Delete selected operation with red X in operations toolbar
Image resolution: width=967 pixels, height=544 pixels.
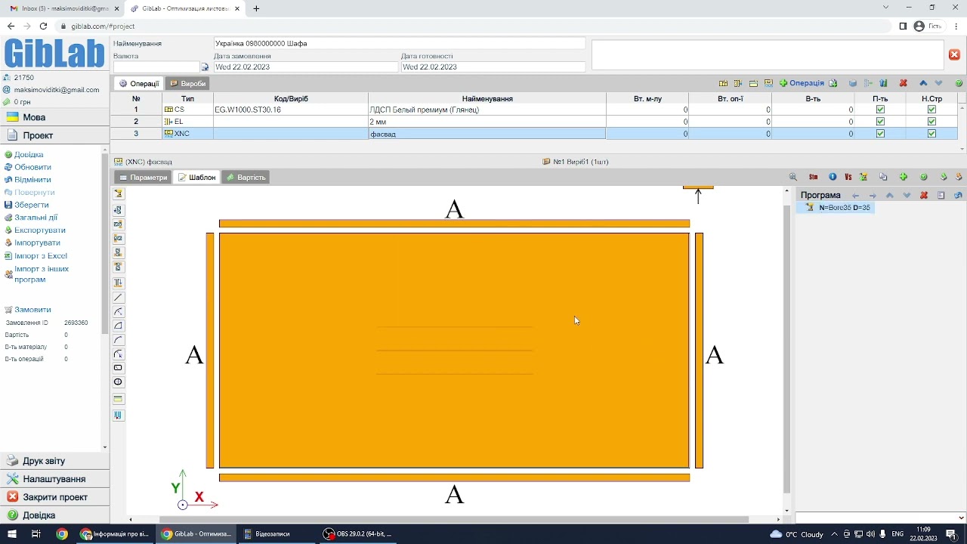[x=903, y=83]
